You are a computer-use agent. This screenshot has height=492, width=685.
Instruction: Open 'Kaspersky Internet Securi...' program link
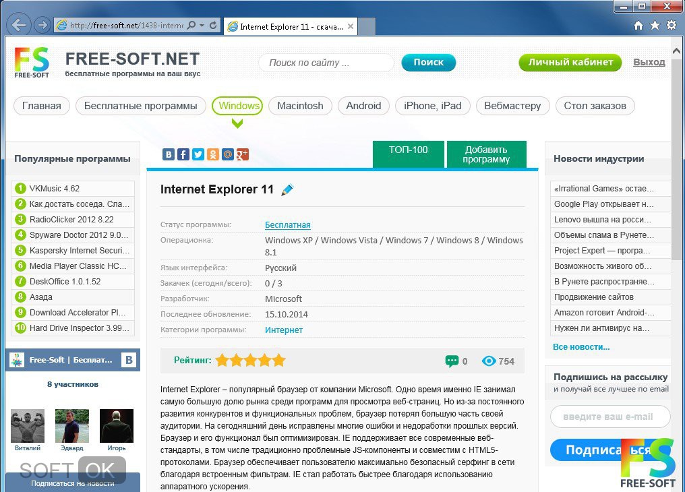point(80,251)
